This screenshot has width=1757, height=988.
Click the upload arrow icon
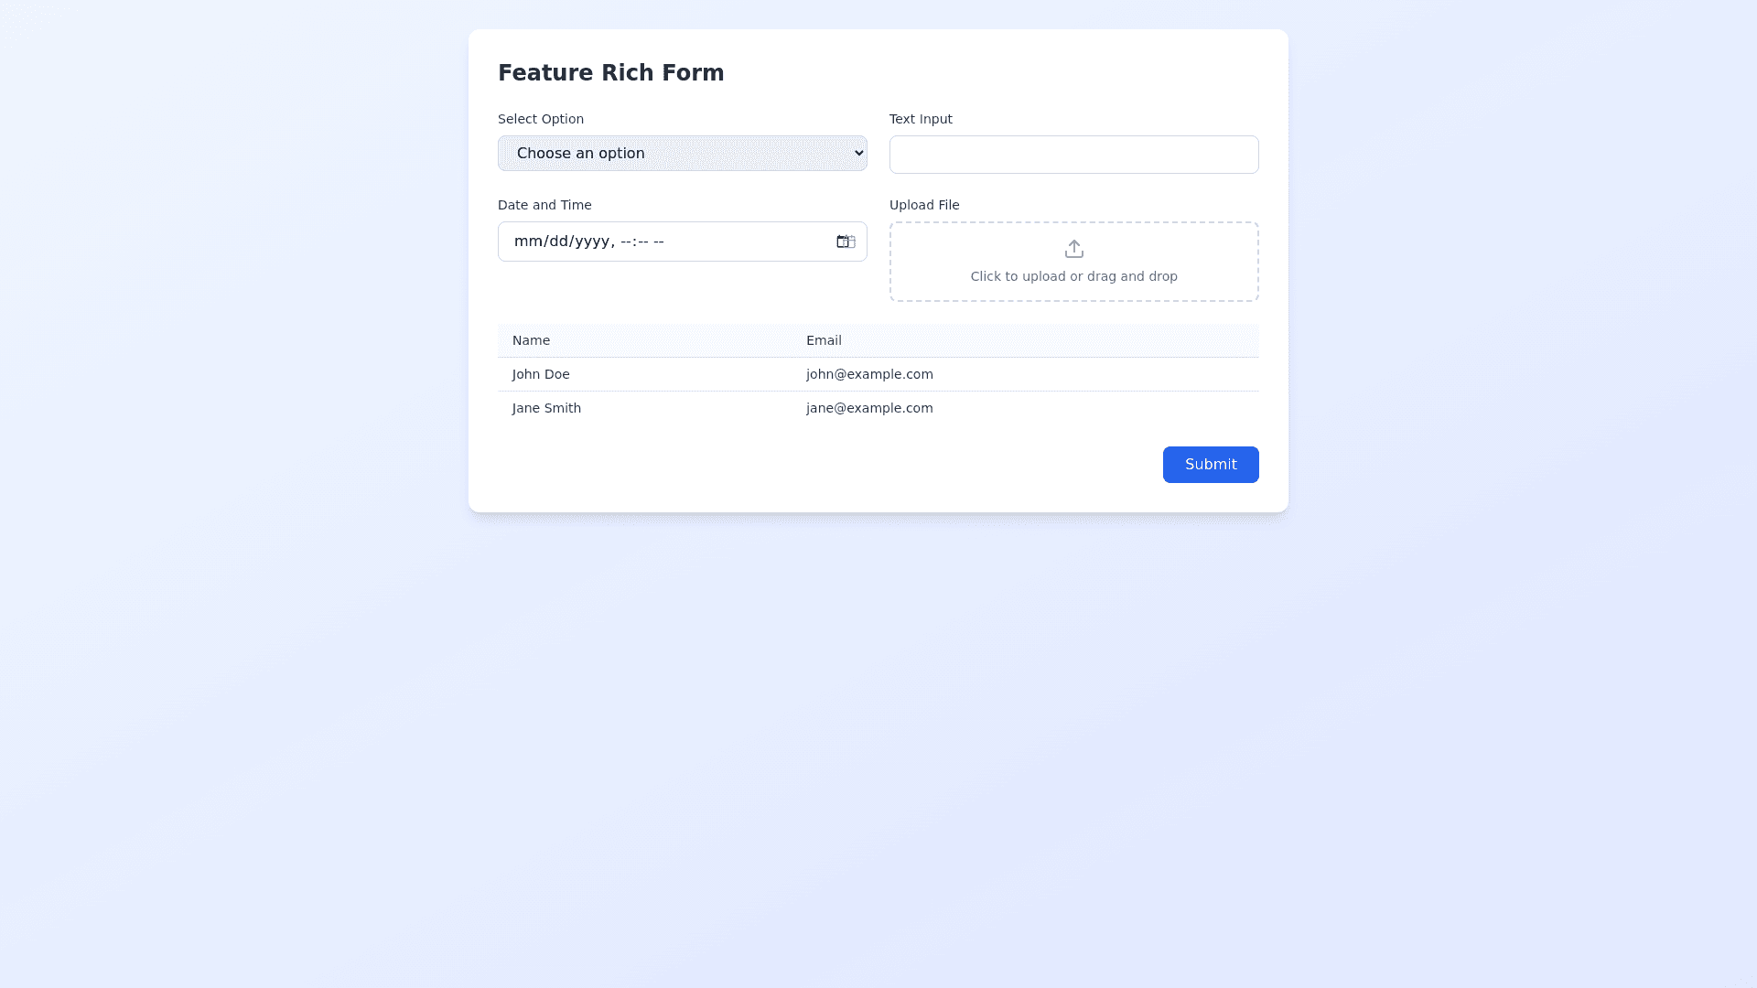[x=1074, y=249]
